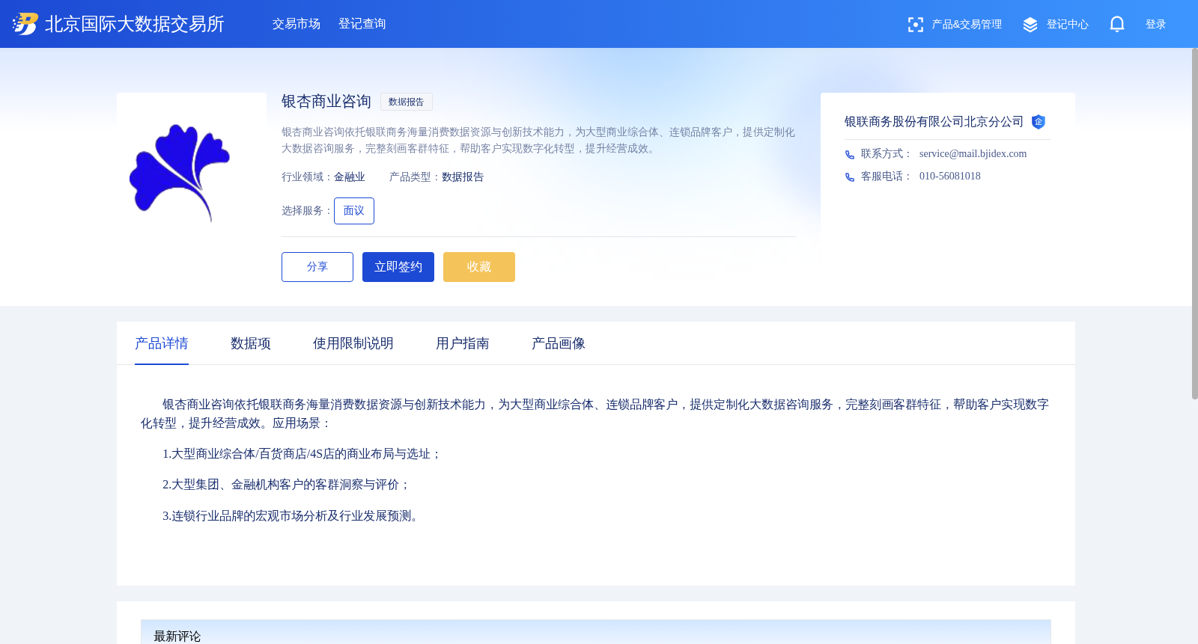
Task: Click 数据报告 product type value
Action: pyautogui.click(x=463, y=177)
